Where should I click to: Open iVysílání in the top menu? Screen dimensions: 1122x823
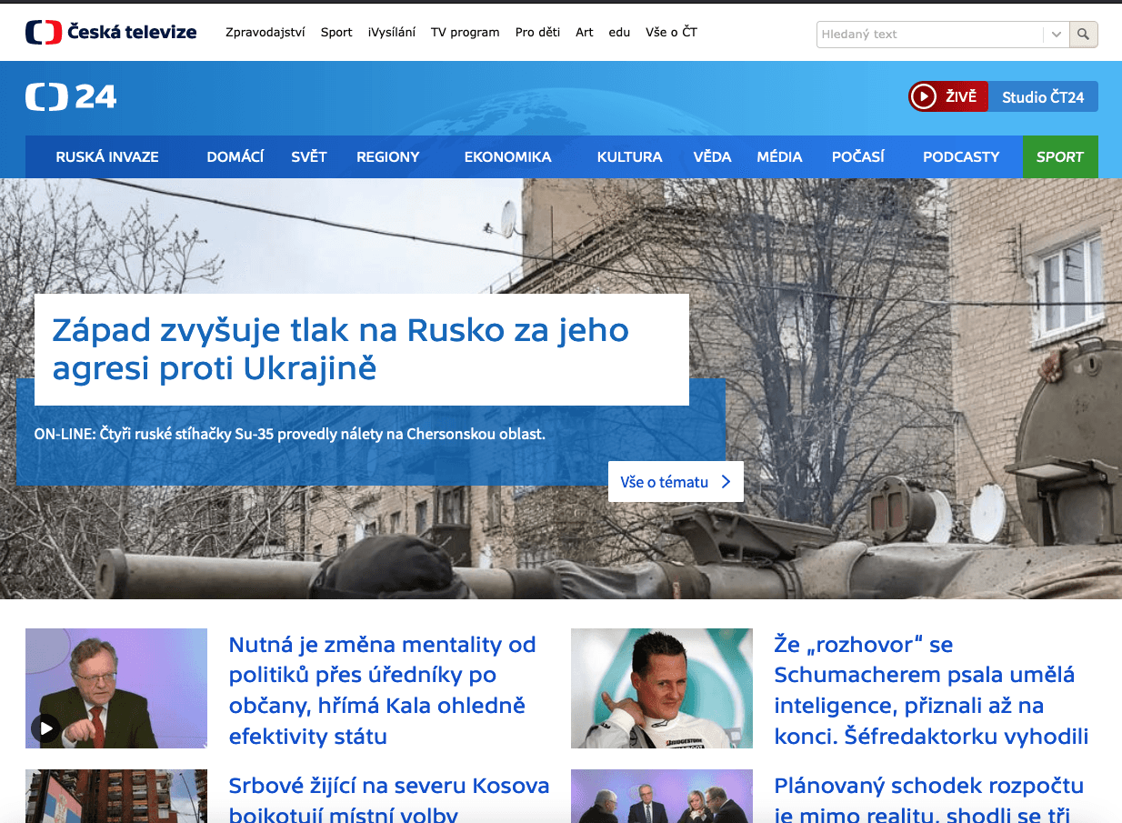tap(392, 32)
